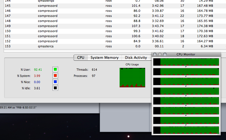Click the 107.3 CPU percentage cell
The image size is (226, 140).
[136, 26]
